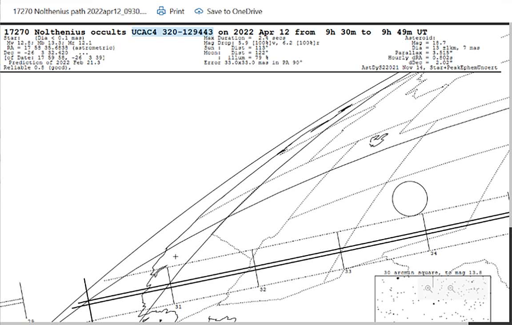Click the 'Hourly dRA' value line

tap(420, 58)
